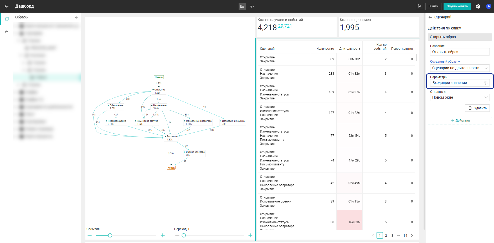The image size is (494, 243).
Task: Open the components panel icon beside Выйти
Action: [420, 6]
